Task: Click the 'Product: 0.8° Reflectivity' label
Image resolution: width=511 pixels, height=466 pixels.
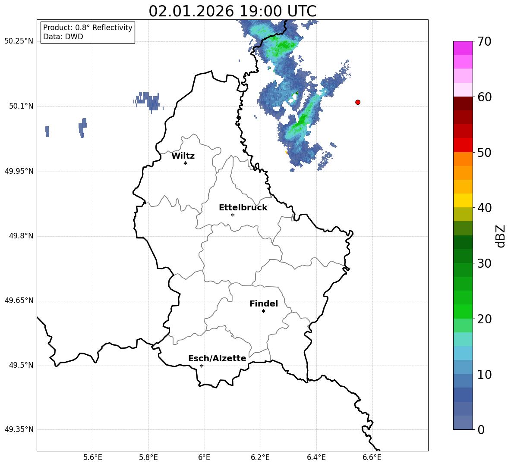Action: click(88, 27)
